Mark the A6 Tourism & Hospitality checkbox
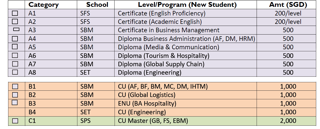The image size is (320, 129). 15,55
